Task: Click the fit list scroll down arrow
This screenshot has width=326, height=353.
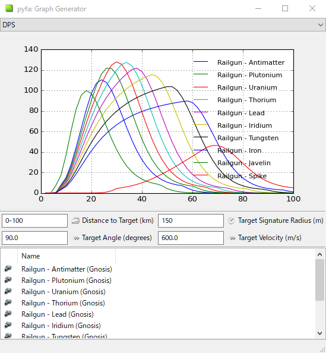Action: pos(319,333)
